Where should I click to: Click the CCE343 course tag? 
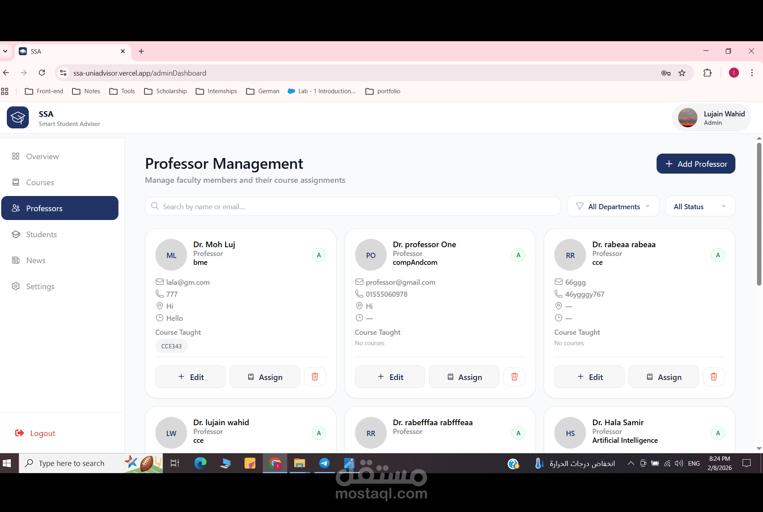point(171,346)
